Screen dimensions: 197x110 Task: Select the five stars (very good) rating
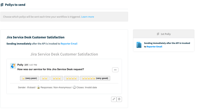click(x=95, y=78)
